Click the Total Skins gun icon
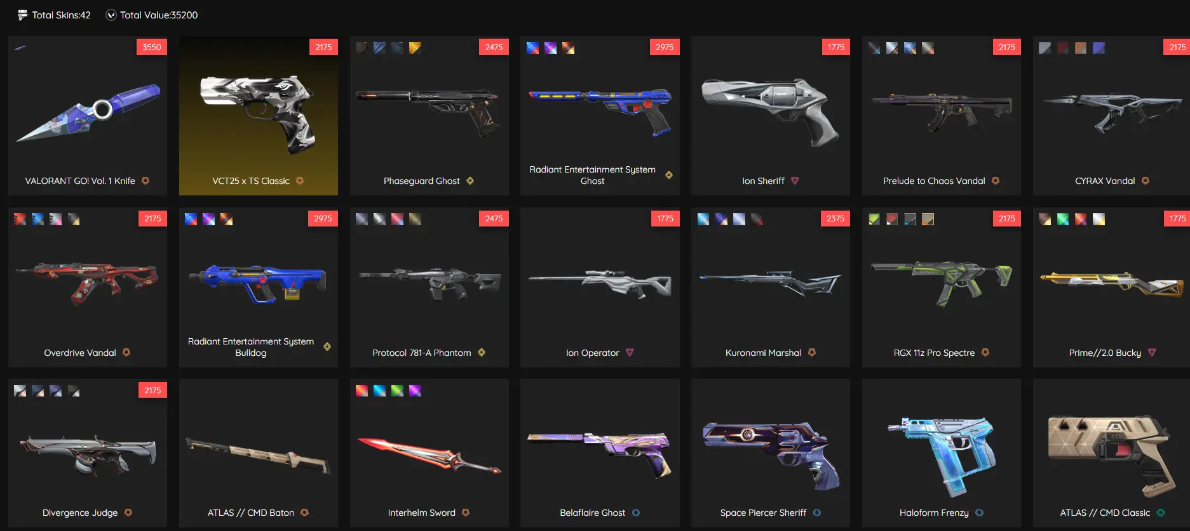Viewport: 1190px width, 531px height. click(x=23, y=15)
